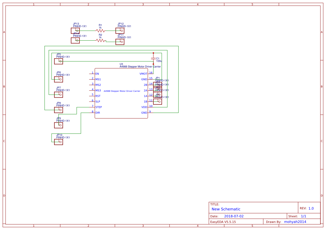Select the R2 1k resistor symbol
The height and width of the screenshot is (230, 326).
pyautogui.click(x=101, y=40)
